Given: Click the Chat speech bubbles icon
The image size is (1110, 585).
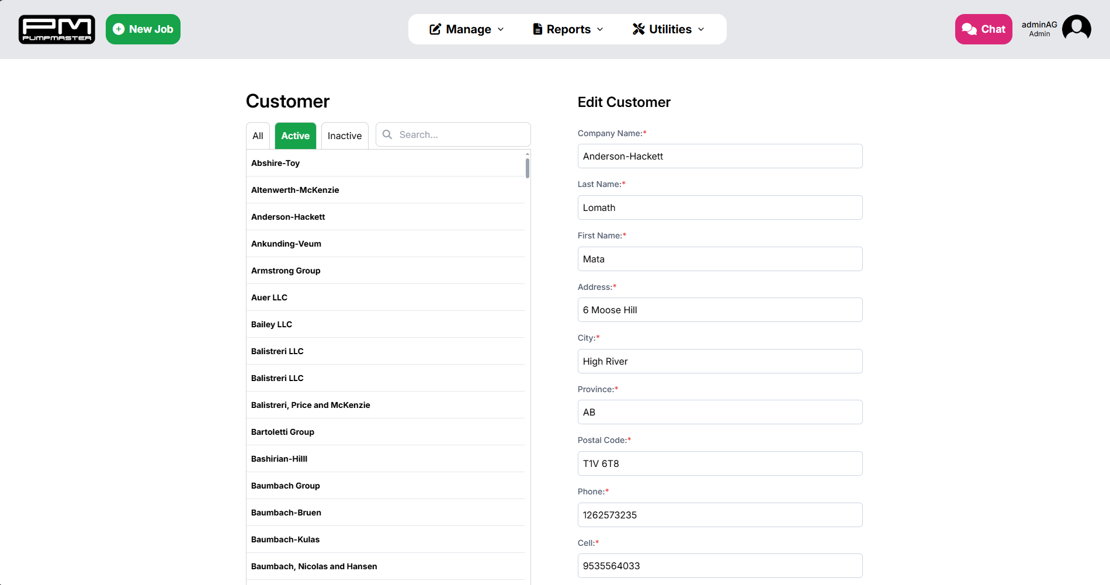Looking at the screenshot, I should click(x=969, y=29).
